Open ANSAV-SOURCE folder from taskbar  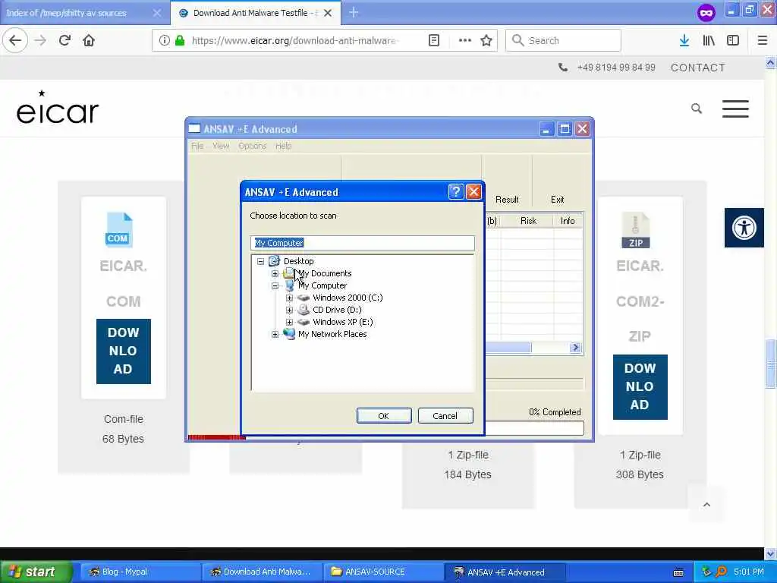coord(385,572)
